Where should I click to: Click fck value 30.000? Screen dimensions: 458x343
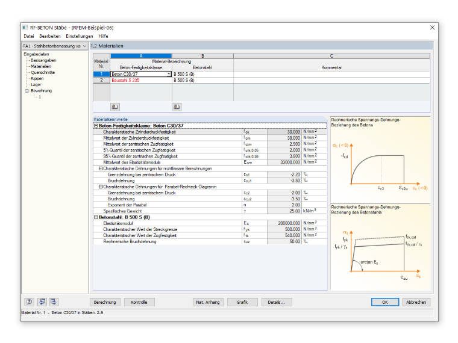284,132
